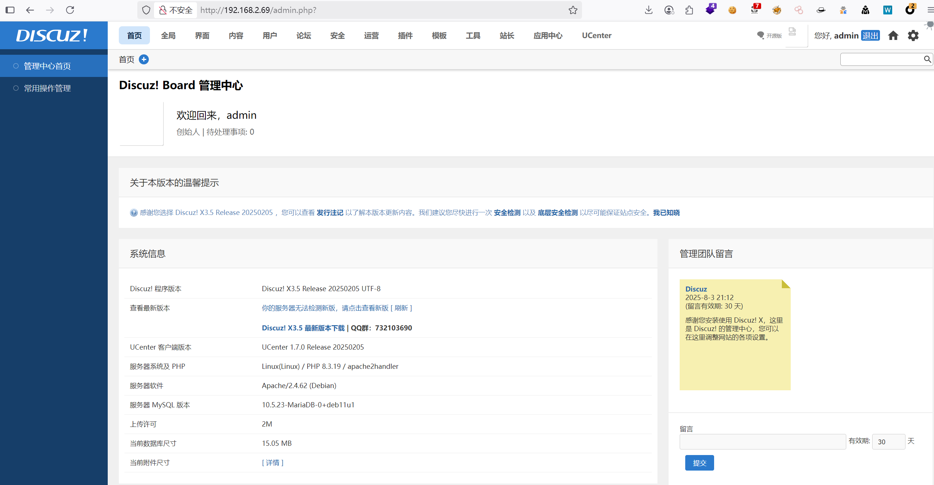This screenshot has height=485, width=934.
Task: Click the 退出 logout button
Action: 870,36
